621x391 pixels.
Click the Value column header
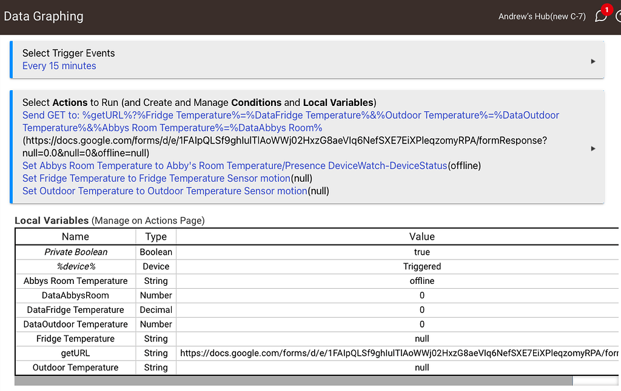(x=422, y=236)
